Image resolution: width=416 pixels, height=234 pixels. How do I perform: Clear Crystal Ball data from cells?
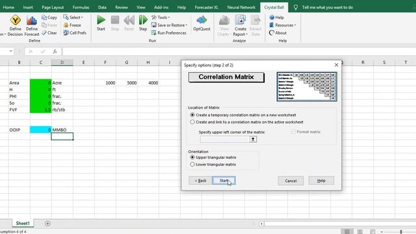tap(49, 33)
